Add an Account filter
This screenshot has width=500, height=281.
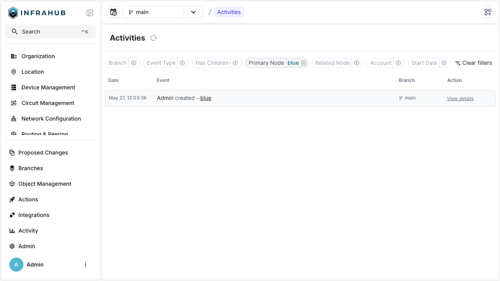pos(398,62)
